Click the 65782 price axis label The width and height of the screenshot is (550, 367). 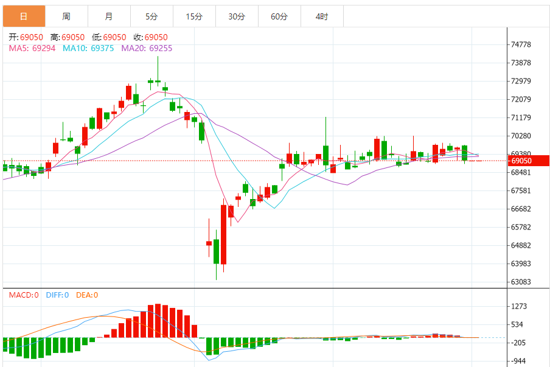pos(521,227)
